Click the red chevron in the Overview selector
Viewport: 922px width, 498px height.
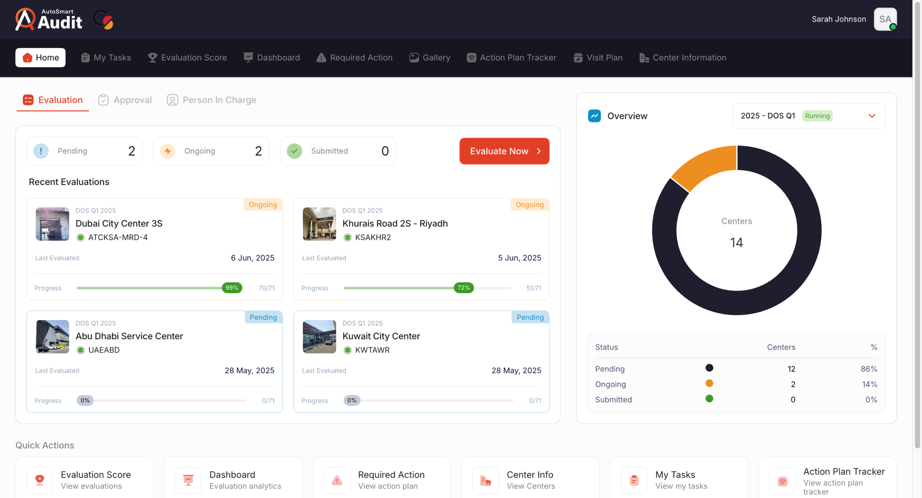872,116
